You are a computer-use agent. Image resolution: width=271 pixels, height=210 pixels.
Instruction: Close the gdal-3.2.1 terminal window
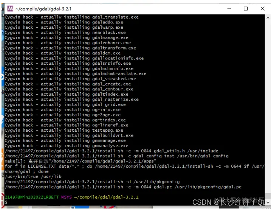(263, 9)
